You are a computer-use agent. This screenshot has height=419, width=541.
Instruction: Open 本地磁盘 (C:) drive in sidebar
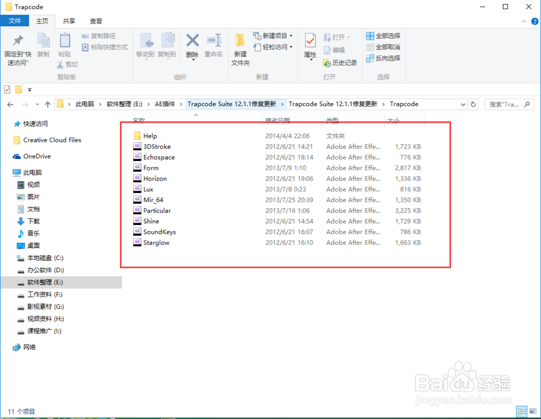click(45, 258)
